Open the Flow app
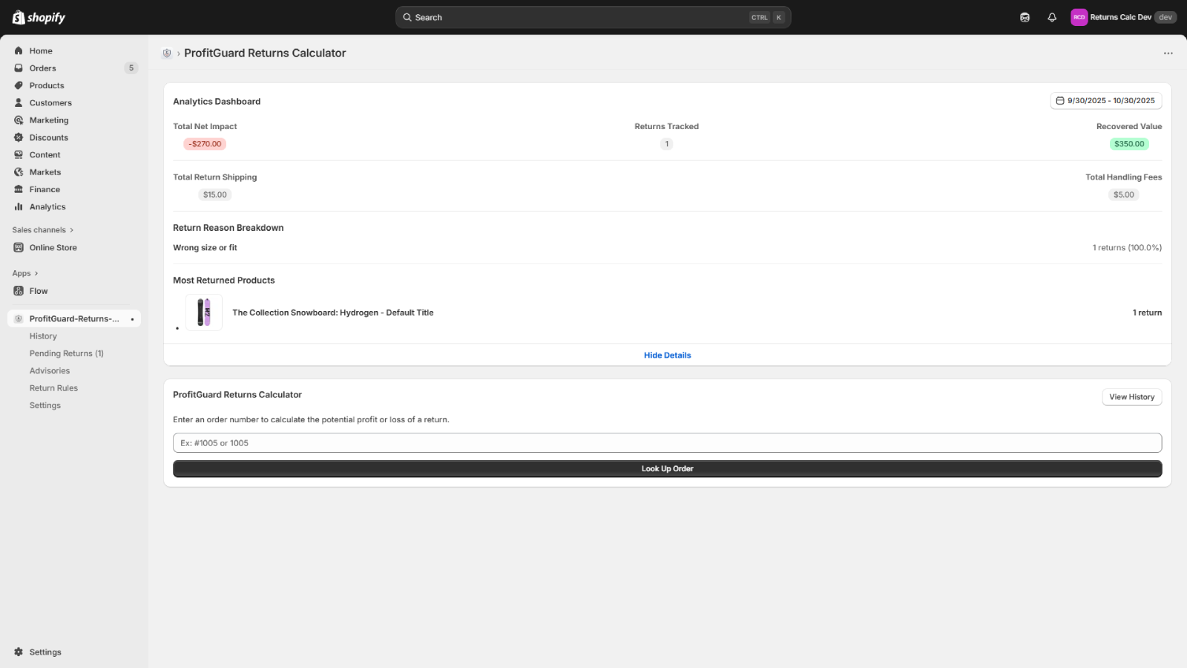Image resolution: width=1187 pixels, height=668 pixels. click(x=37, y=291)
